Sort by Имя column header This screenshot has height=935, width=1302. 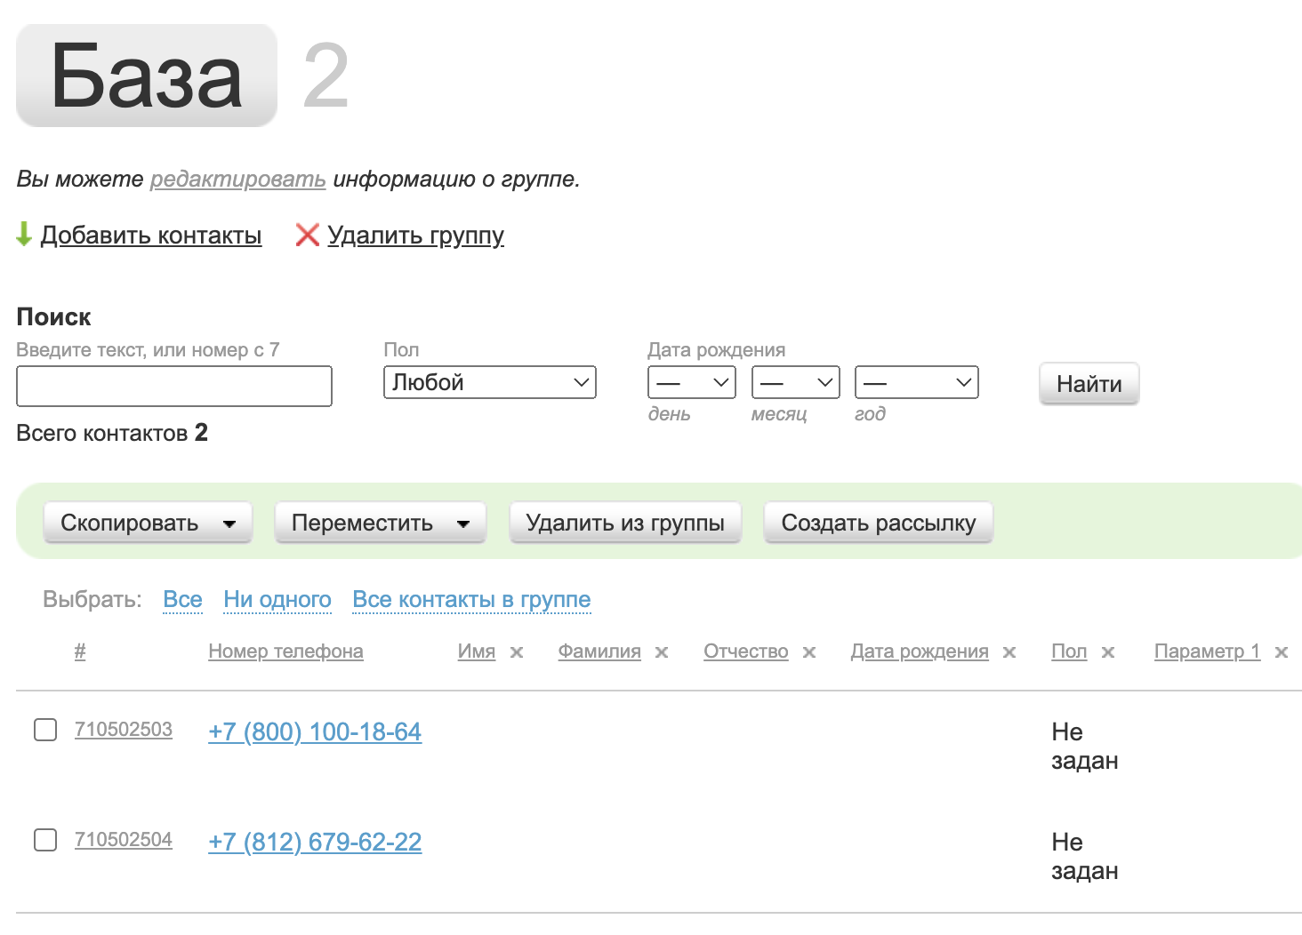coord(477,651)
